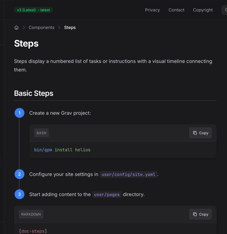This screenshot has width=227, height=234.
Task: Click the [doc-steps] markdown code line
Action: click(33, 231)
